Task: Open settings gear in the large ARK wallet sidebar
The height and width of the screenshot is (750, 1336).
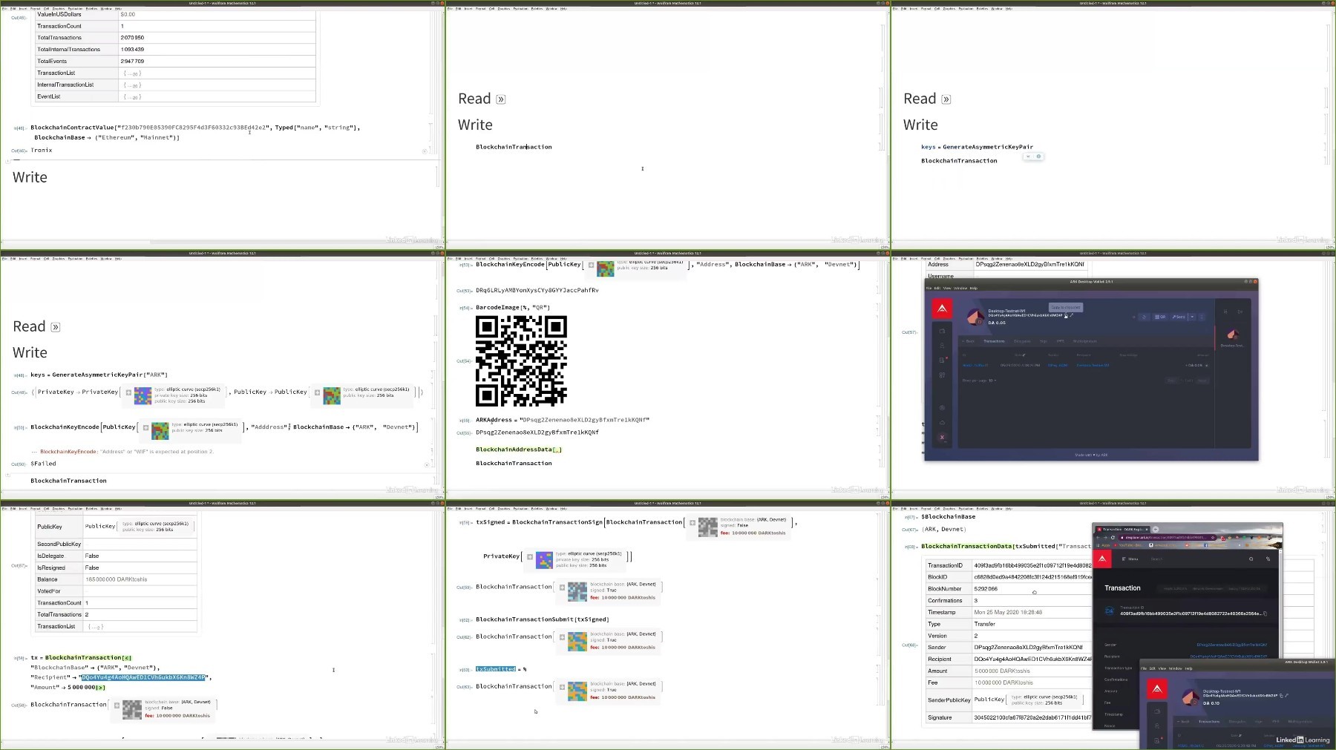Action: 942,407
